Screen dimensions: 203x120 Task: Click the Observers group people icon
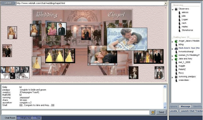point(176,9)
